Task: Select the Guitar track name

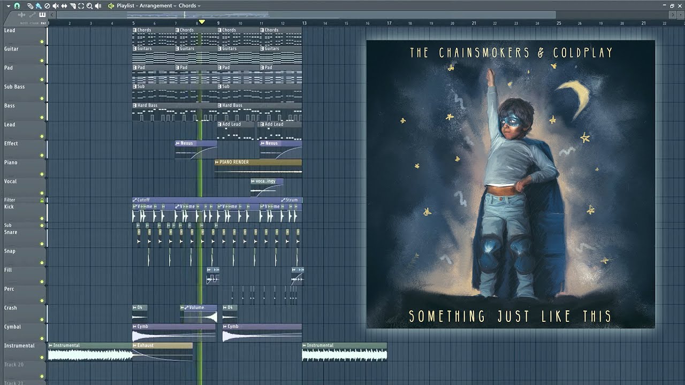Action: pos(11,49)
